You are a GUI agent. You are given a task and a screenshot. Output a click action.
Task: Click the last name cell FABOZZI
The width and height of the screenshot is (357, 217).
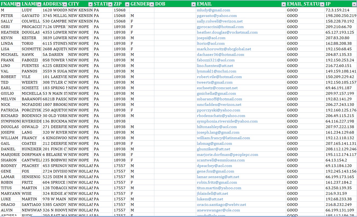(31, 60)
